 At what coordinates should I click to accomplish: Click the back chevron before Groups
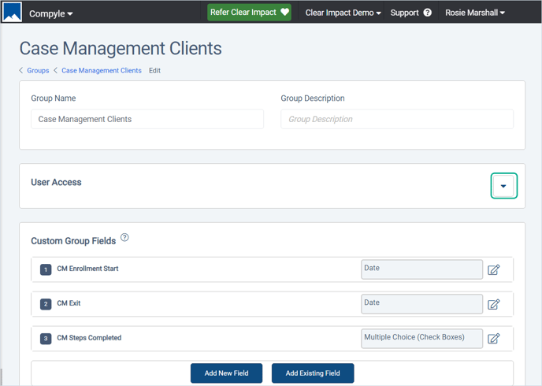(x=21, y=70)
